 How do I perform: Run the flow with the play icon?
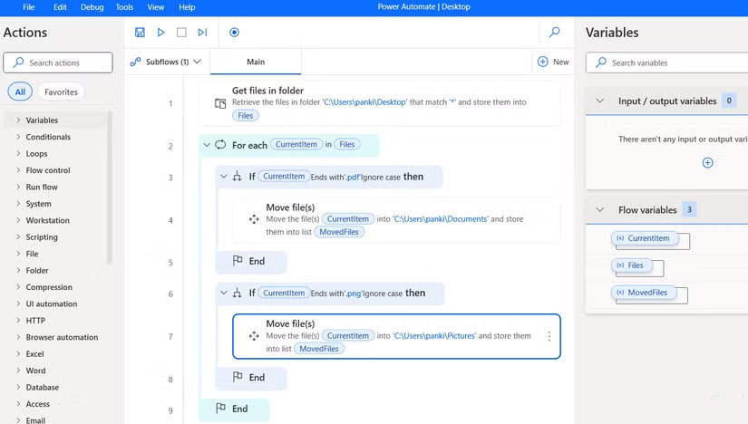pos(160,33)
